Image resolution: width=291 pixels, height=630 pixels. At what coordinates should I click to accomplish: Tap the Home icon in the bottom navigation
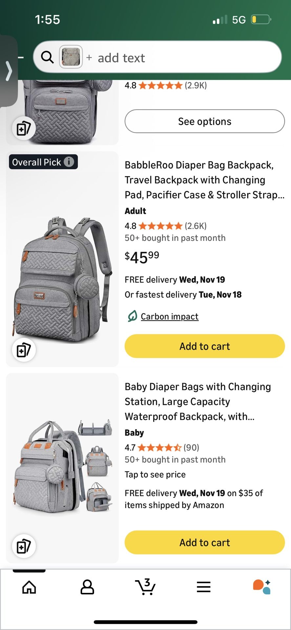[29, 588]
